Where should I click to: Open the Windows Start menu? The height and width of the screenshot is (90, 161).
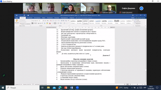(3, 88)
